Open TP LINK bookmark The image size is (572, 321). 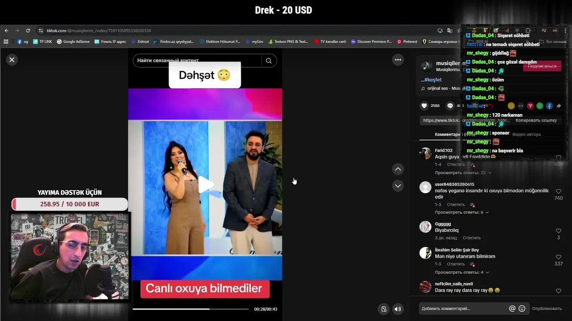click(x=42, y=41)
